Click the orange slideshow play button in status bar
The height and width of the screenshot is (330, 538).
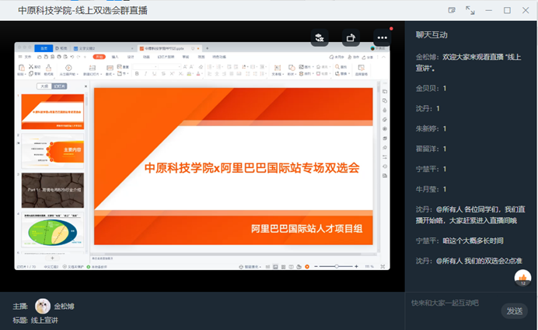tap(307, 267)
